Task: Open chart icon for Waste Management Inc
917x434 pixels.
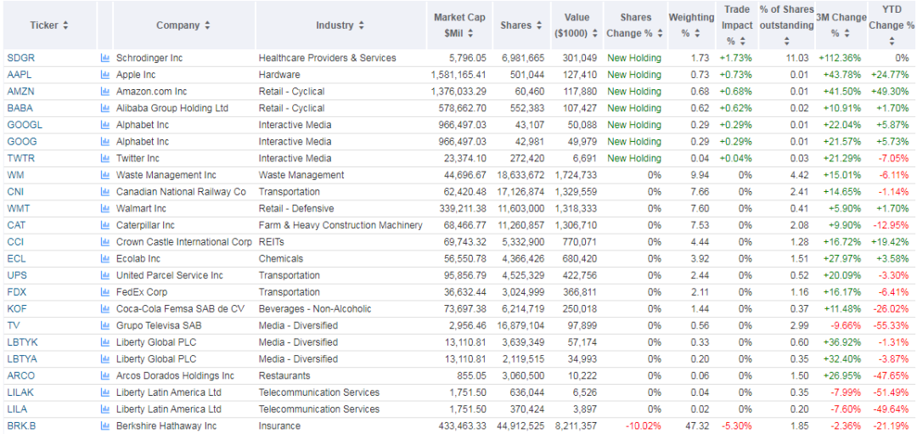Action: point(105,175)
